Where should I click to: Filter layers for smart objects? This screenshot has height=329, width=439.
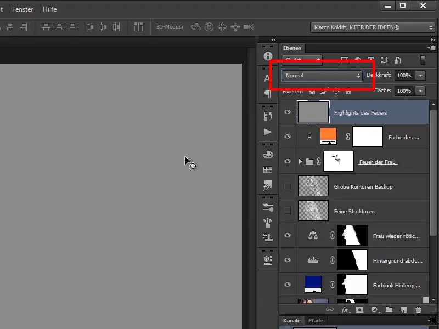pos(397,60)
